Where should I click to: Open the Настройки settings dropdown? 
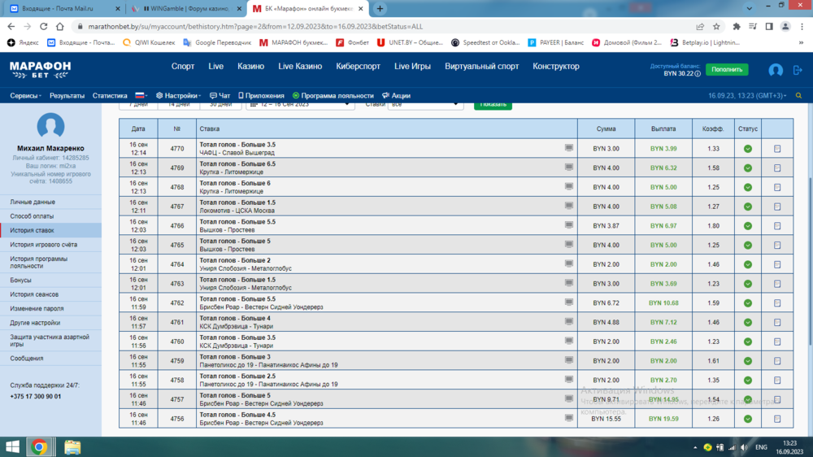pyautogui.click(x=177, y=96)
